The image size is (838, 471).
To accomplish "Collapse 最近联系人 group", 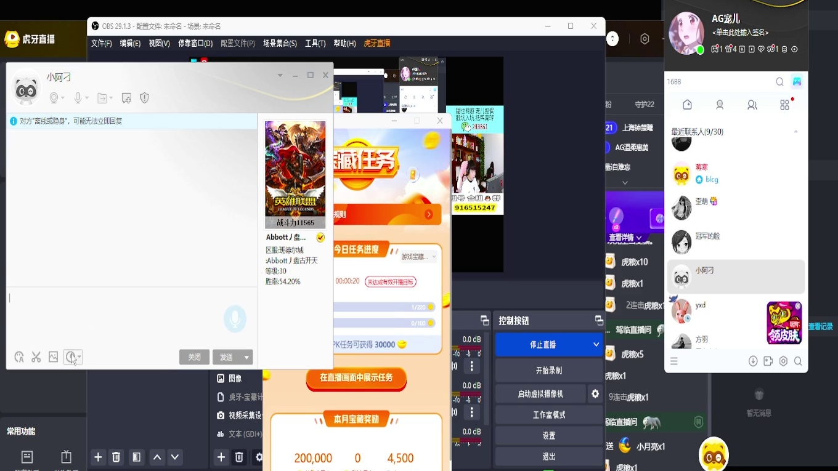I will coord(796,132).
